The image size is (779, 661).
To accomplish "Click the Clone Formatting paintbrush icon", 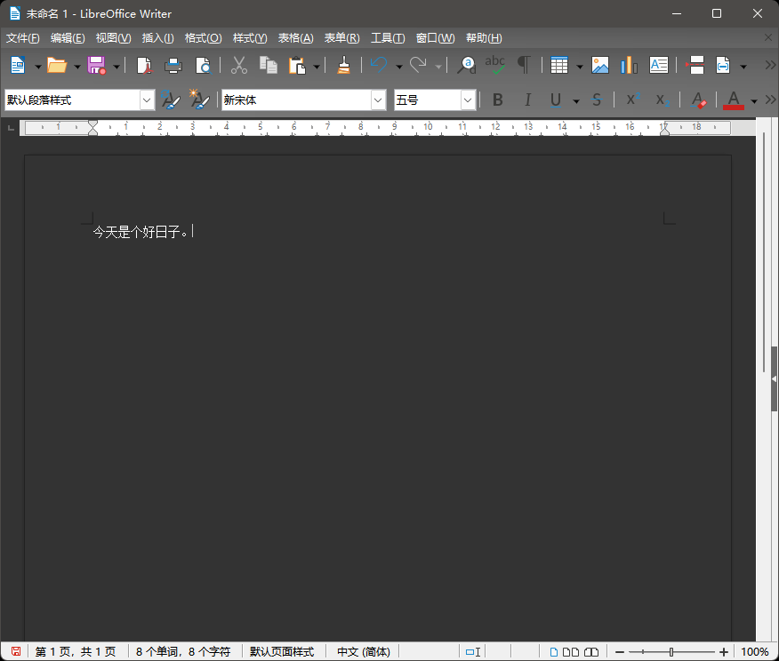I will pos(343,65).
